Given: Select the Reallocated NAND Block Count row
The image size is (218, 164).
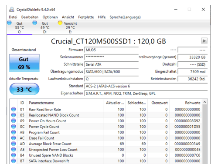Looking at the screenshot, I should click(x=106, y=115).
